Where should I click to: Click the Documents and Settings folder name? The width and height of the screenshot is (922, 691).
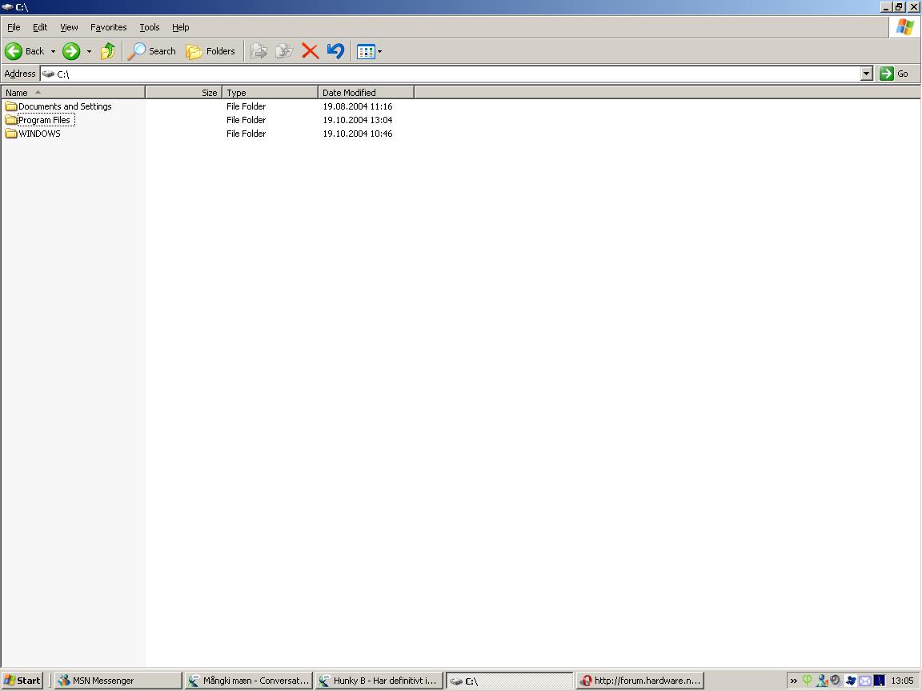65,106
